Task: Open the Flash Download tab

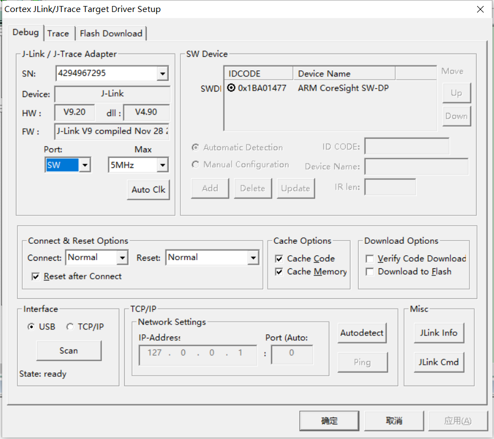Action: point(111,33)
